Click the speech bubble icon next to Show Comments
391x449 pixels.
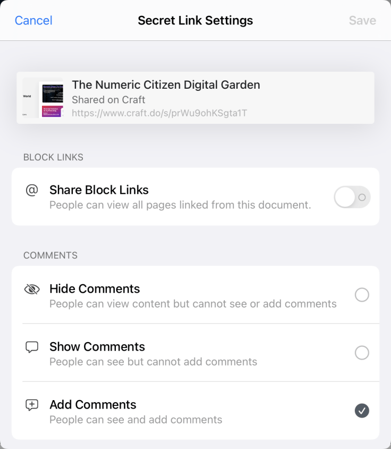[x=32, y=346]
